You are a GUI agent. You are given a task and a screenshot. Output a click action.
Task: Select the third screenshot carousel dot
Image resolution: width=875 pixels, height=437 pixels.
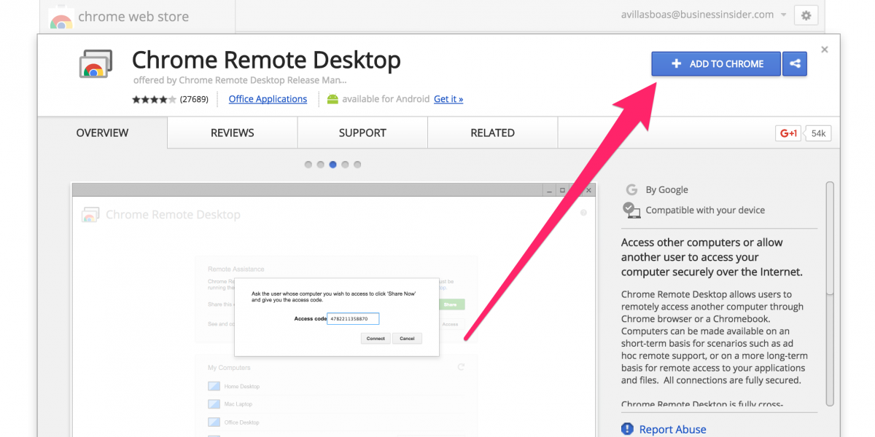pyautogui.click(x=332, y=165)
